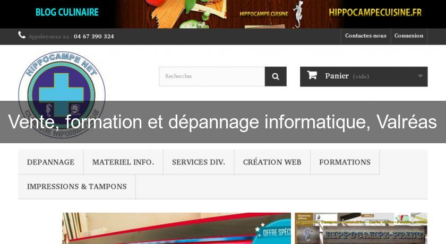446x244 pixels.
Task: Open the MATERIEL INFO. menu item
Action: (x=123, y=162)
